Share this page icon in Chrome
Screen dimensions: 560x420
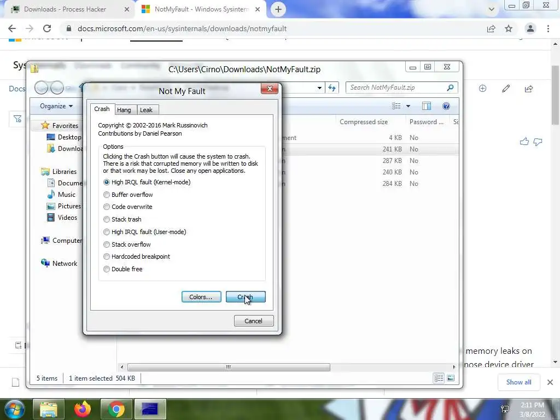pyautogui.click(x=492, y=28)
